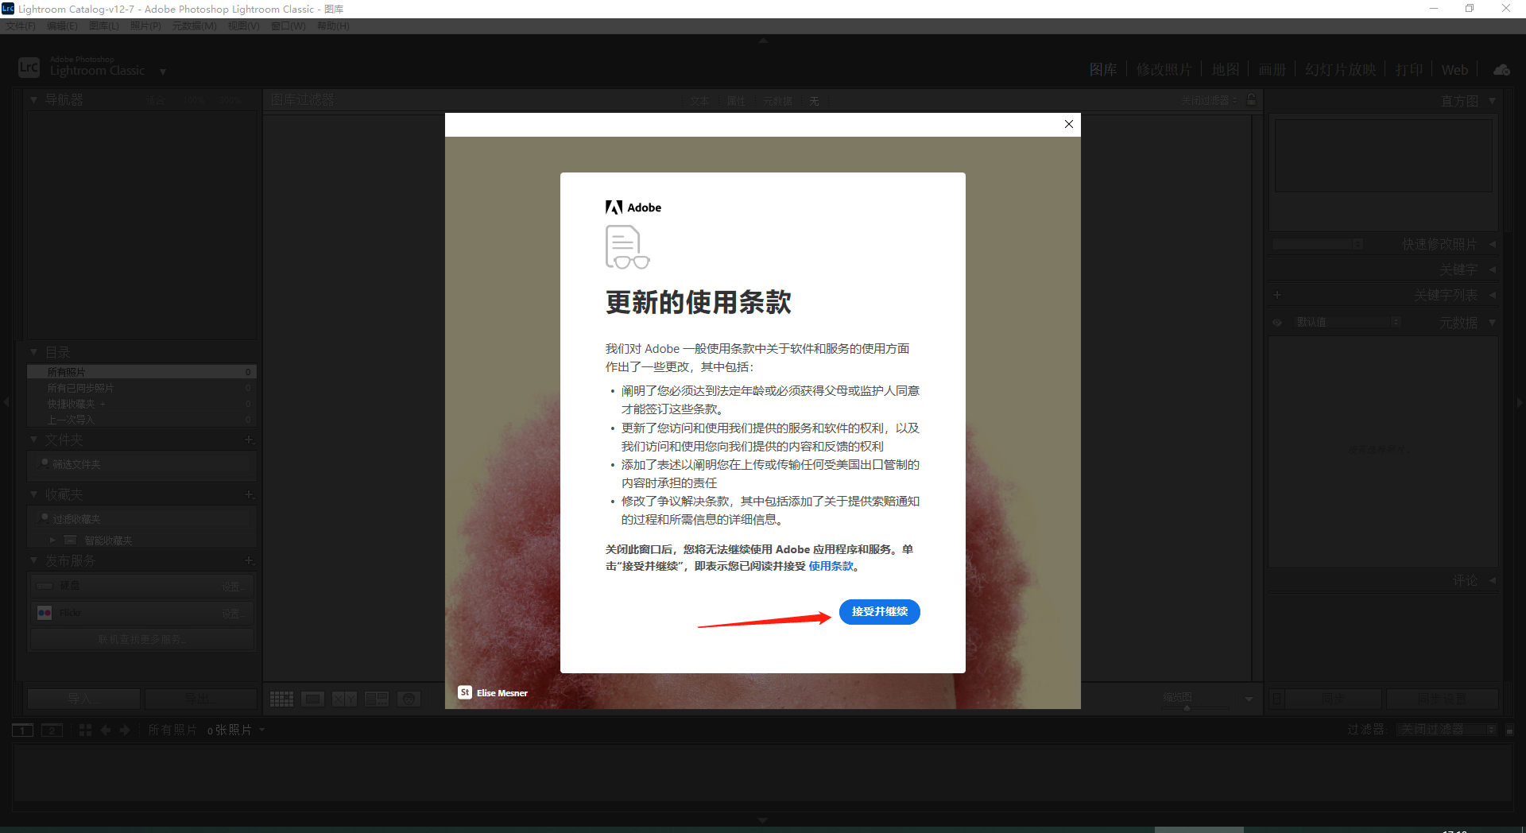Click the 元数据 filter option in filter bar
Image resolution: width=1526 pixels, height=833 pixels.
click(778, 101)
